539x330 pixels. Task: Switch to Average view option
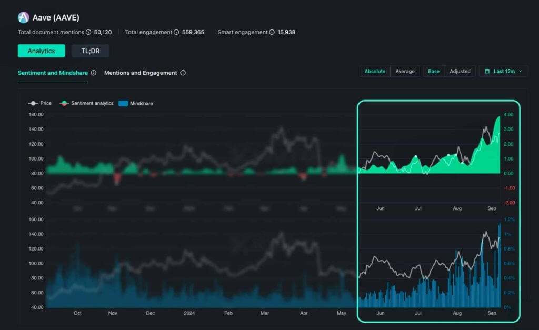405,72
